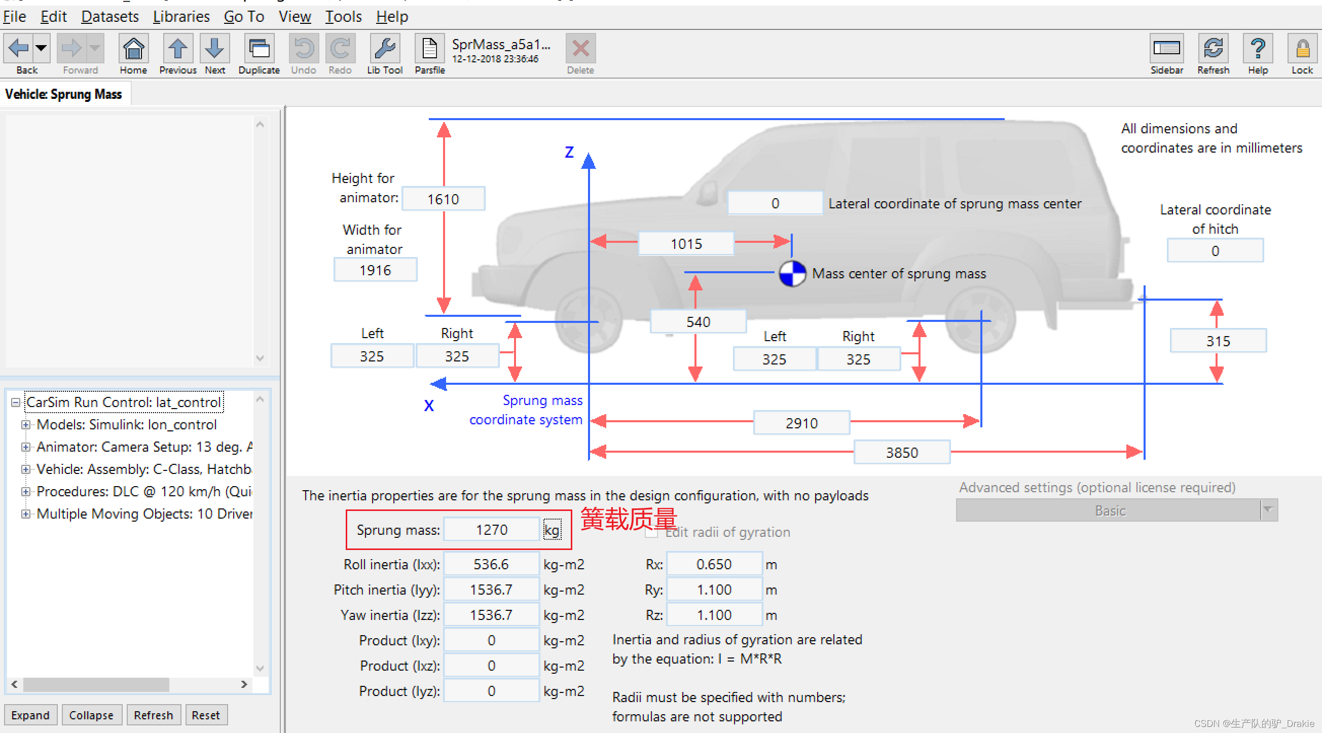
Task: Go to the Home screen icon
Action: pyautogui.click(x=133, y=48)
